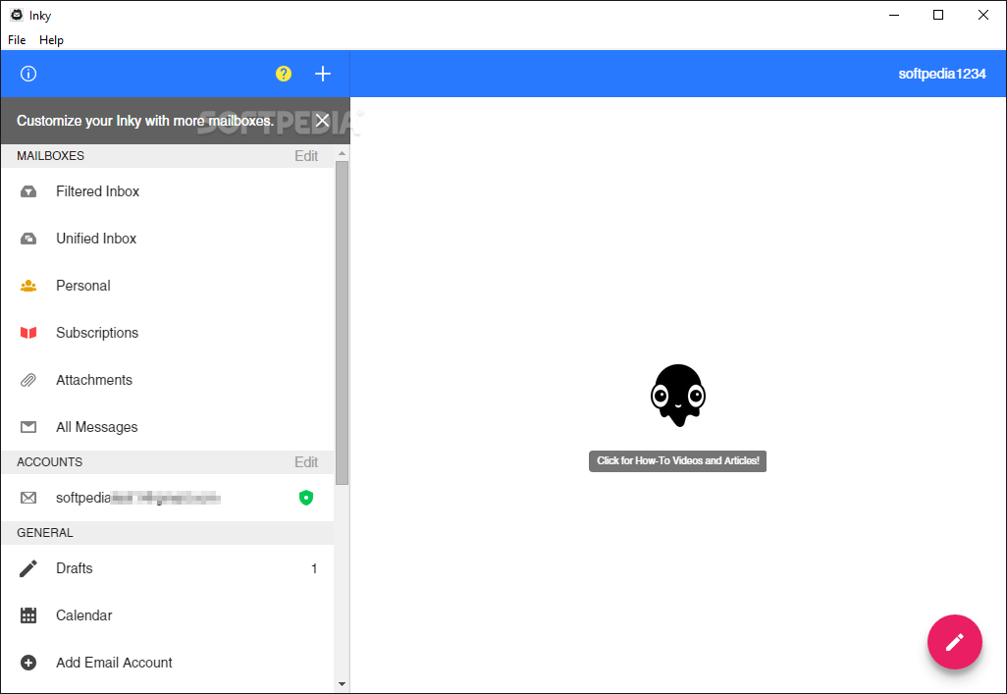Open account name softpedia1234 in header

pyautogui.click(x=941, y=74)
